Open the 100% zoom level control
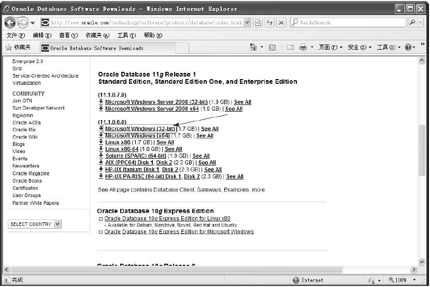This screenshot has width=430, height=287. point(402,280)
